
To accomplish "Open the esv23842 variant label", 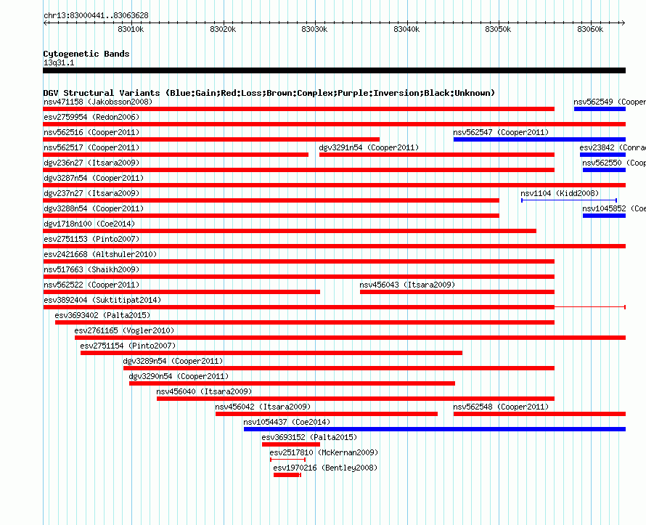I will pyautogui.click(x=613, y=147).
